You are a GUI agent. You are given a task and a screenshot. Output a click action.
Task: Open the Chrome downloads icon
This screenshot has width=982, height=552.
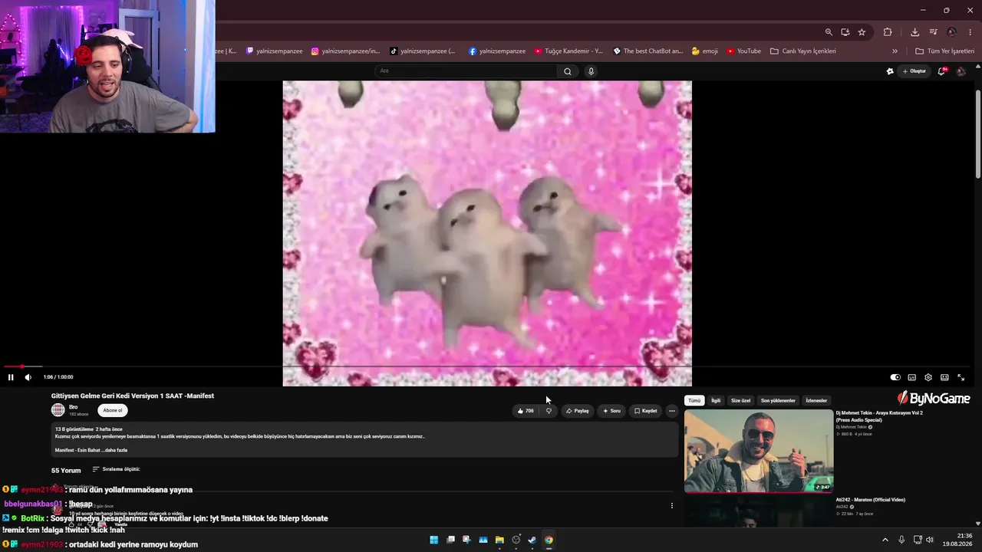click(x=914, y=32)
